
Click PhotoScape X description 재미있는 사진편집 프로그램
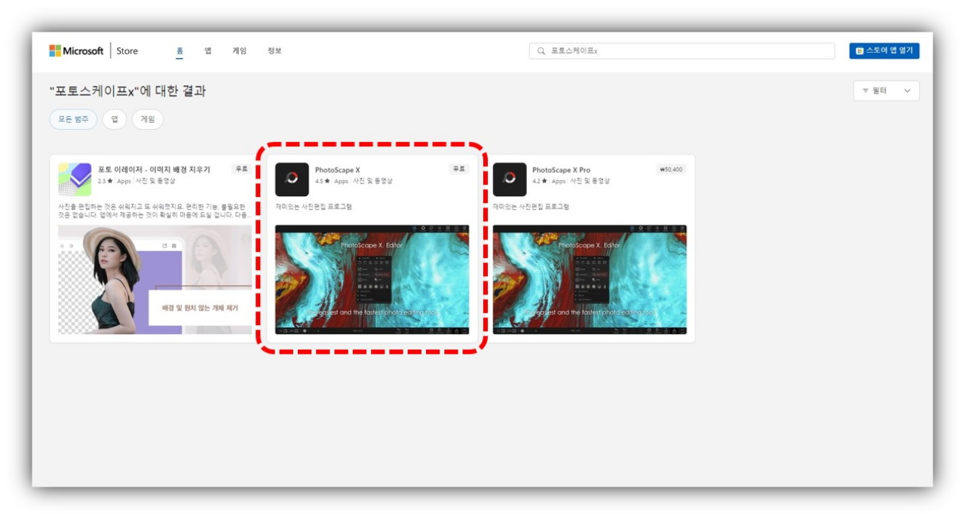click(x=314, y=207)
